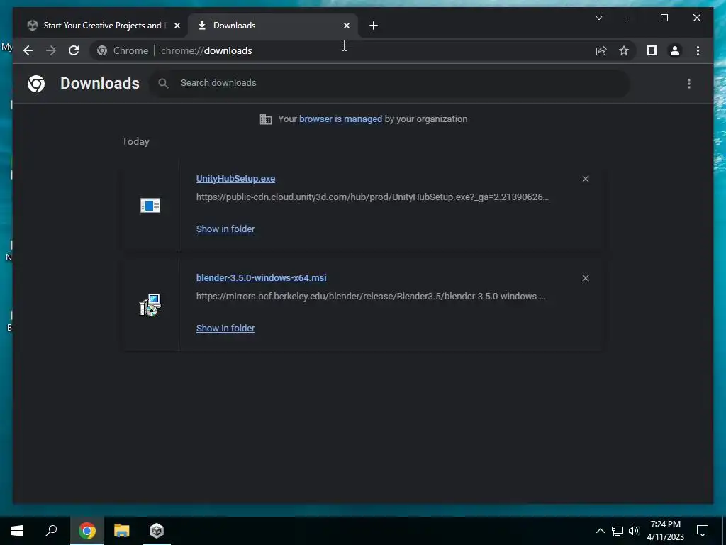The width and height of the screenshot is (726, 545).
Task: Show hidden system tray icons
Action: 600,531
